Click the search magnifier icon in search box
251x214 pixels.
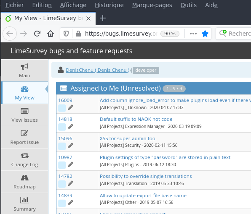coord(223,33)
